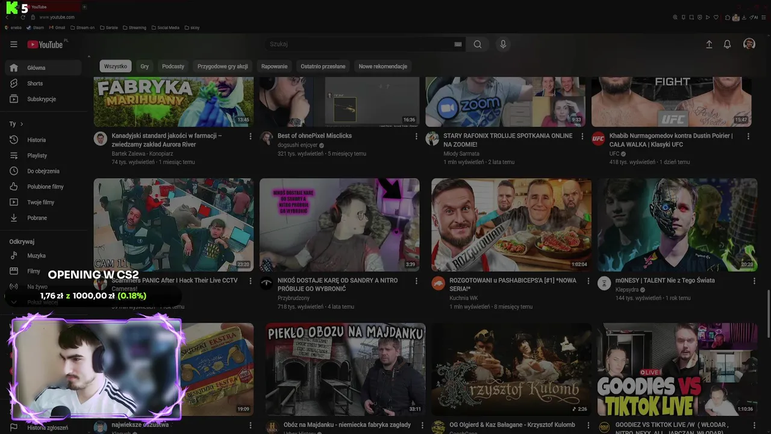Screen dimensions: 771x434
Task: Open the ROZGOTOWANI u PASHABICEPS'A thumbnail
Action: coord(511,225)
